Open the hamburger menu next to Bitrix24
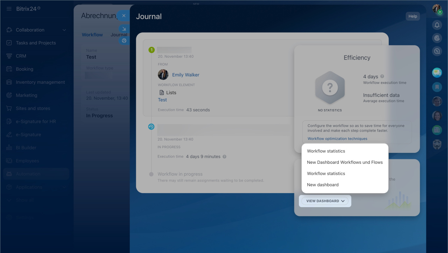This screenshot has height=253, width=448. pos(9,9)
